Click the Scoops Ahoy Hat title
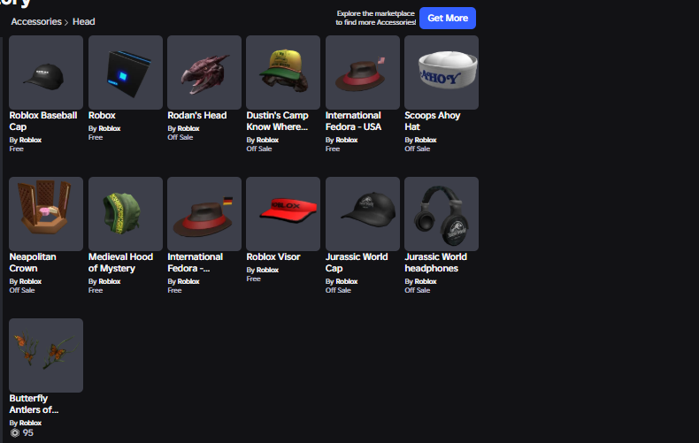 (x=433, y=121)
